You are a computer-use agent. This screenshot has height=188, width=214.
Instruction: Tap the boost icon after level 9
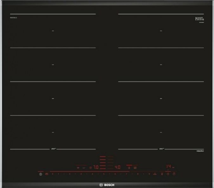click(x=155, y=174)
